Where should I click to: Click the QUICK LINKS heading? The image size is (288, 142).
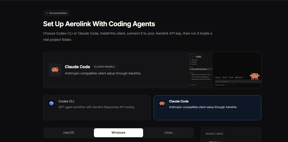click(214, 134)
